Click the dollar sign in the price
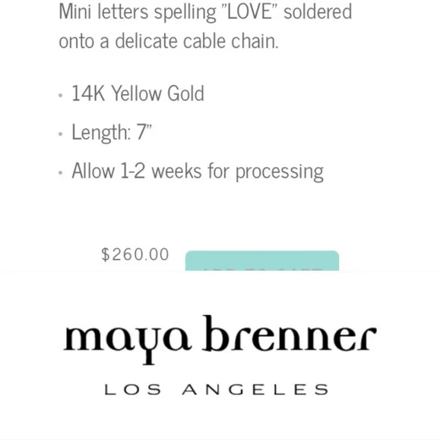The image size is (440, 440). (x=105, y=254)
